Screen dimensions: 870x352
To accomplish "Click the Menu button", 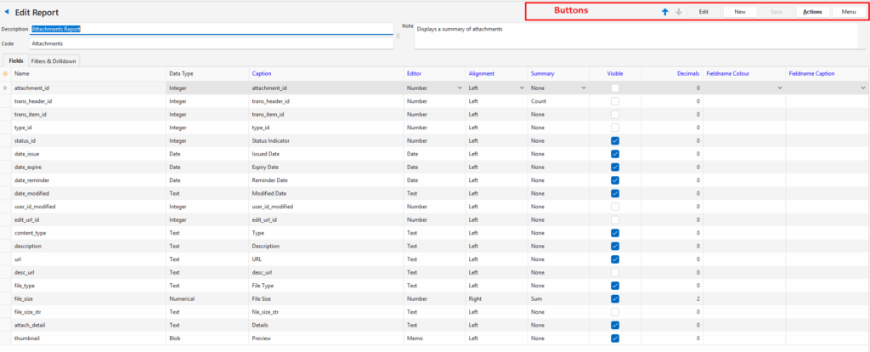I will (849, 12).
